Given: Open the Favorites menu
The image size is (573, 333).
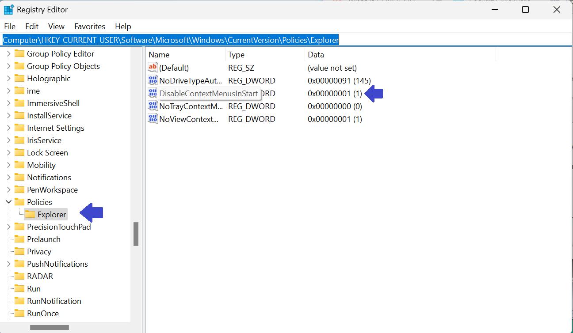Looking at the screenshot, I should (90, 26).
